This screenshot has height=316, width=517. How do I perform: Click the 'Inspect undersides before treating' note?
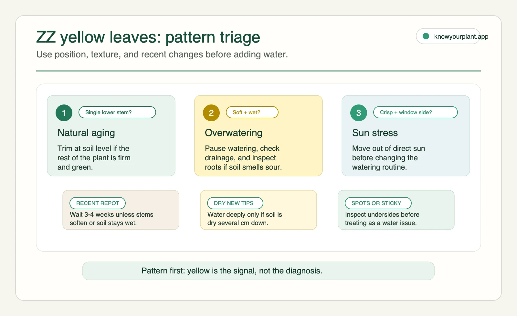click(382, 219)
